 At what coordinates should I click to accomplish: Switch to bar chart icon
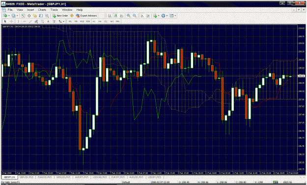[x=110, y=16]
